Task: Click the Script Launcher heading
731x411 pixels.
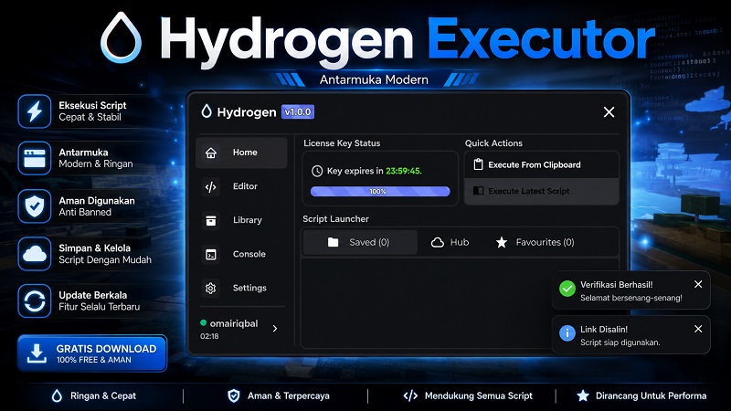Action: click(335, 219)
